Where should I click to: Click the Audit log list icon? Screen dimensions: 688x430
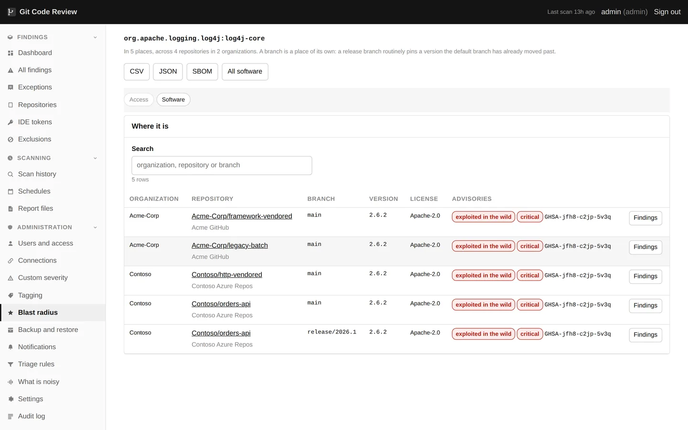click(x=11, y=417)
